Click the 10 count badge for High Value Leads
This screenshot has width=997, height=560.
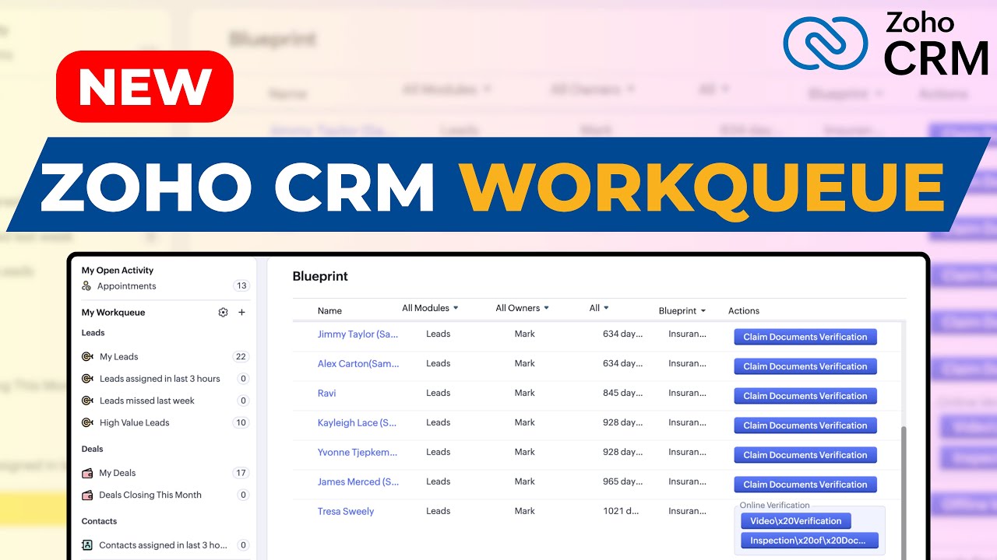[x=241, y=423]
